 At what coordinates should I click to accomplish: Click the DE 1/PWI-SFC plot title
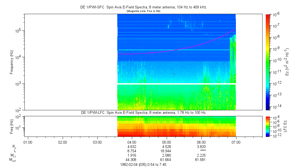click(143, 7)
